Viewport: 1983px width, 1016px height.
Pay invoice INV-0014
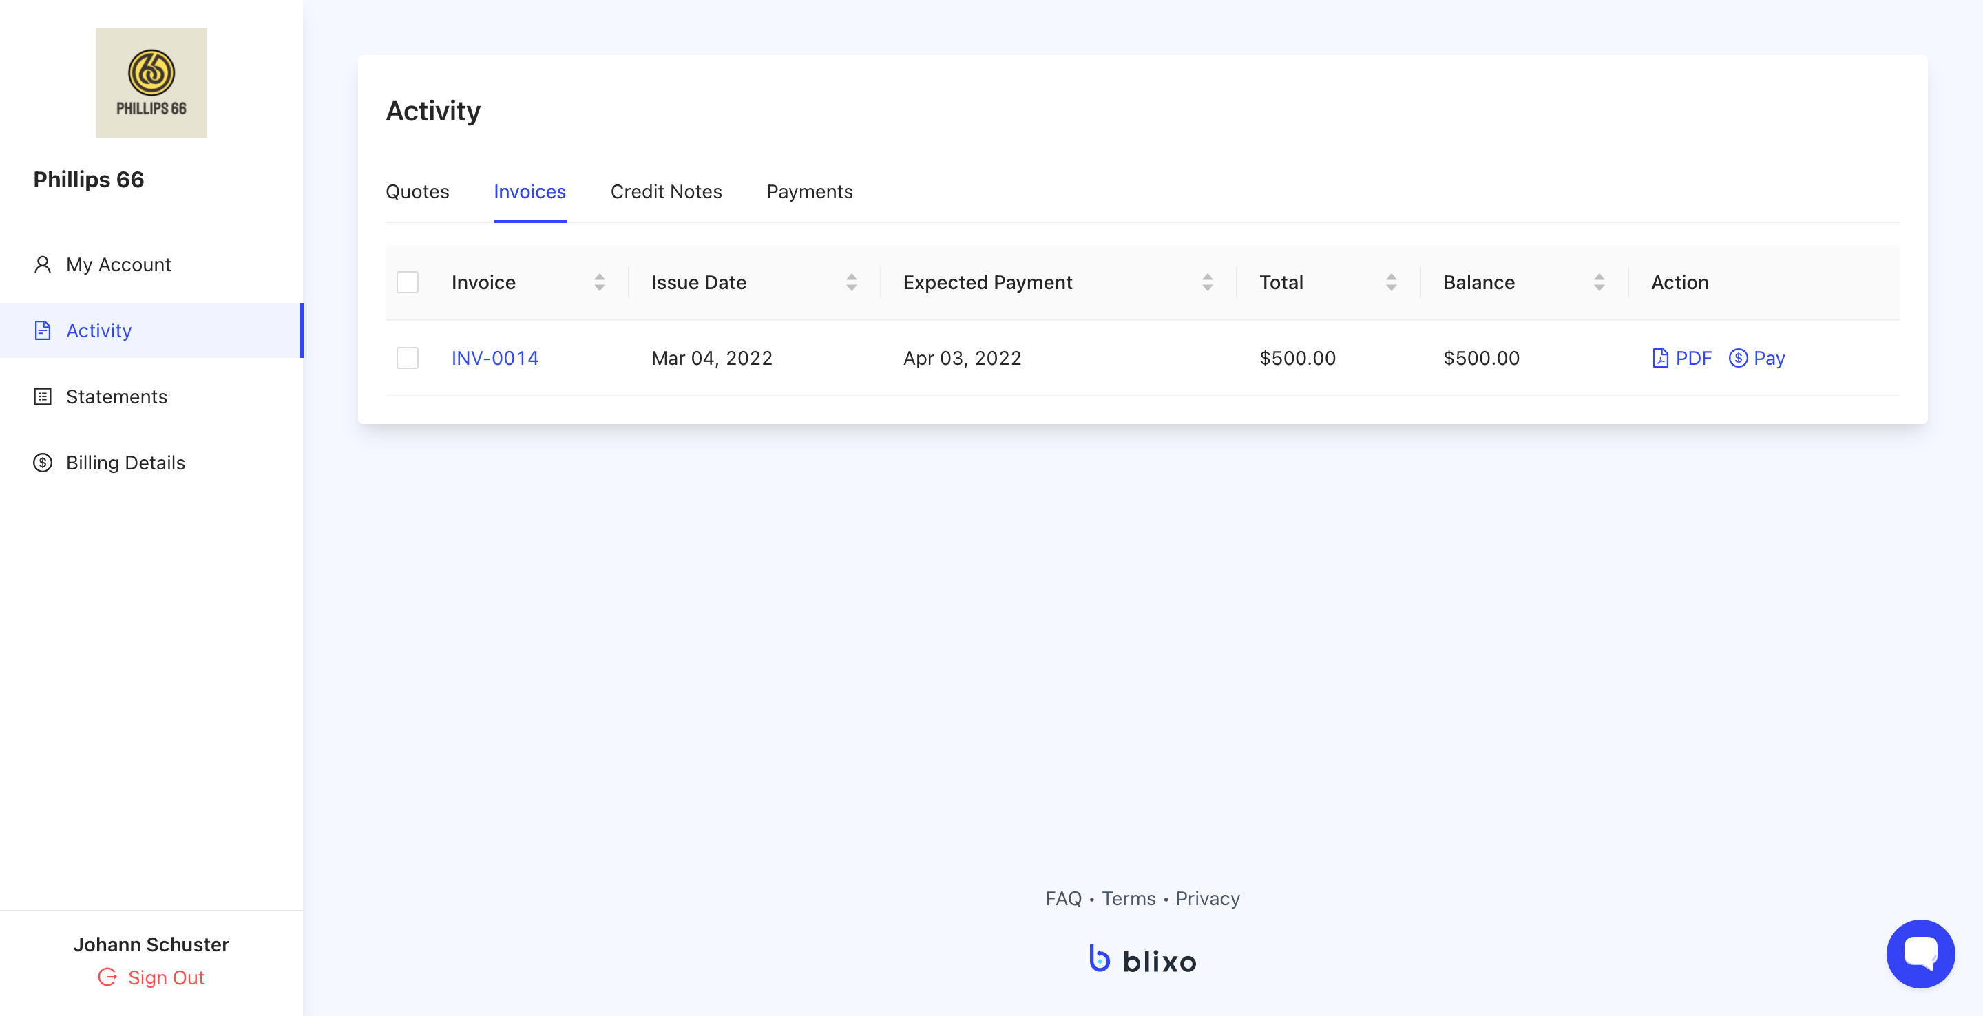pos(1756,359)
